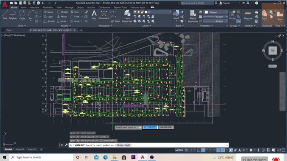Click the Mirror tool

point(62,17)
